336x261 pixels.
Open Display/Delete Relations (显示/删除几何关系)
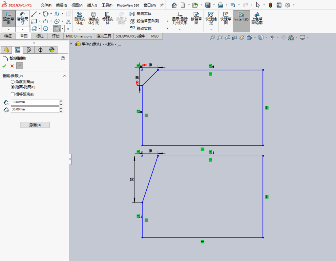pos(180,18)
